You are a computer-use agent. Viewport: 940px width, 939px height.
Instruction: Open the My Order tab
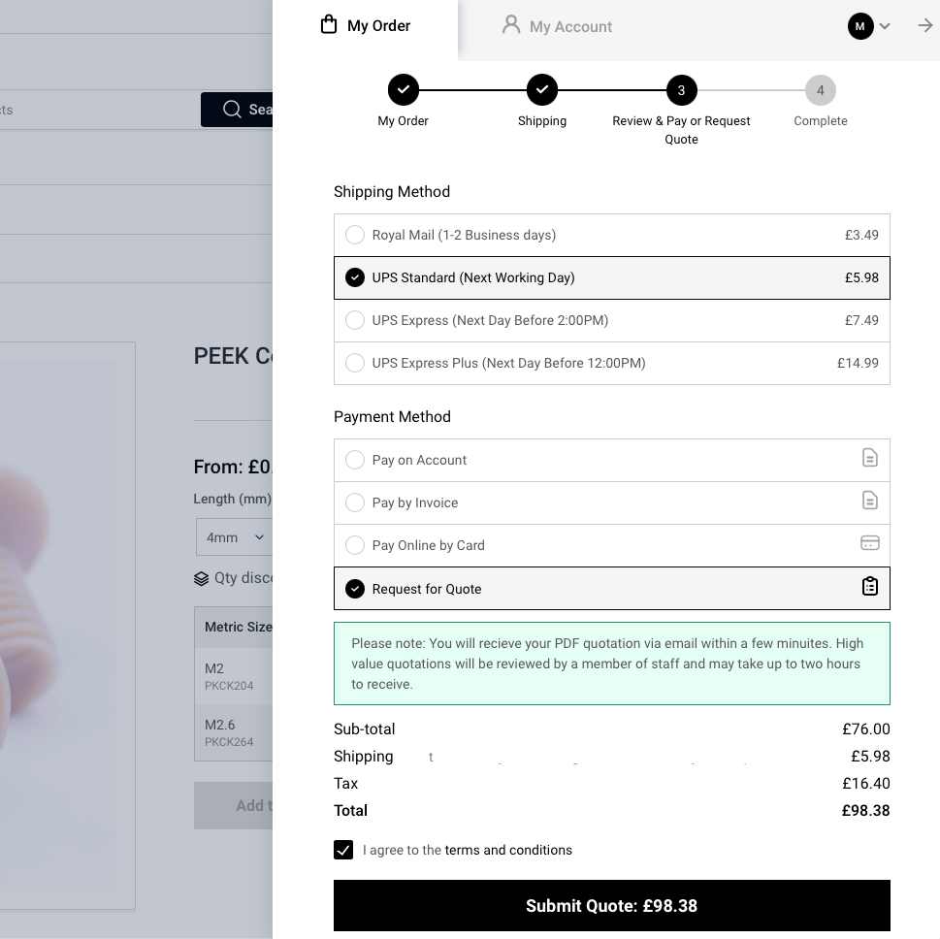366,26
